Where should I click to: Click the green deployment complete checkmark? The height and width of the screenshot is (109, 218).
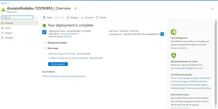[x=44, y=25]
